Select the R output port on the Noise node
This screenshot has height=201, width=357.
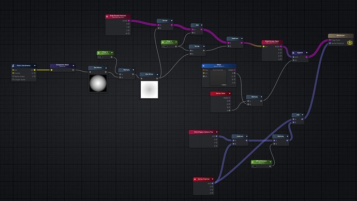234,73
